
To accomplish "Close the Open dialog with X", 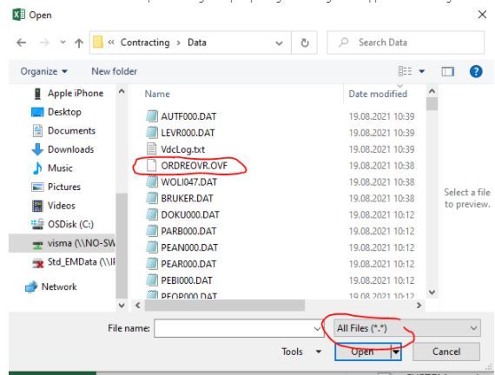I will coord(482,14).
